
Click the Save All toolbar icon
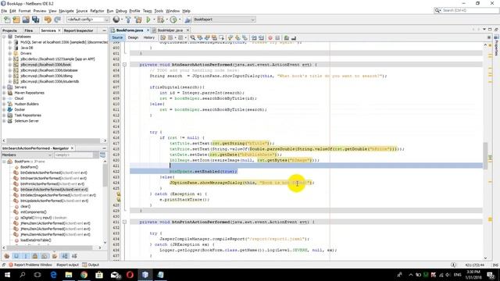pyautogui.click(x=35, y=20)
